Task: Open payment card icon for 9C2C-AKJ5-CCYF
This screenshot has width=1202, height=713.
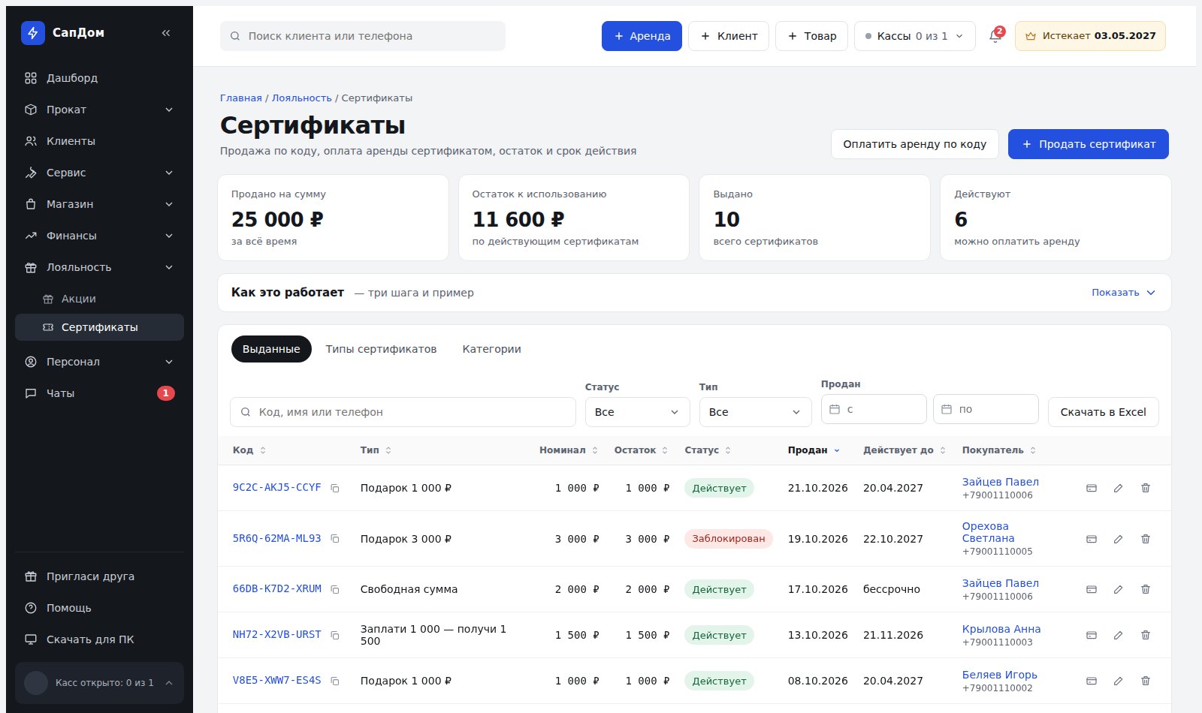Action: pyautogui.click(x=1092, y=488)
